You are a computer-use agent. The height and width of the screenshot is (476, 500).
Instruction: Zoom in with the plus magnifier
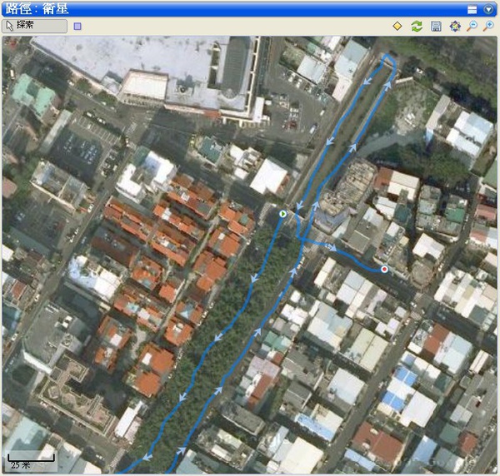(488, 26)
